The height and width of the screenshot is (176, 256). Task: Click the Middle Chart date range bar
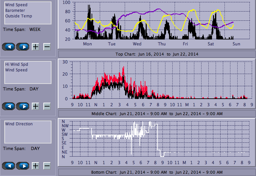coord(157,113)
